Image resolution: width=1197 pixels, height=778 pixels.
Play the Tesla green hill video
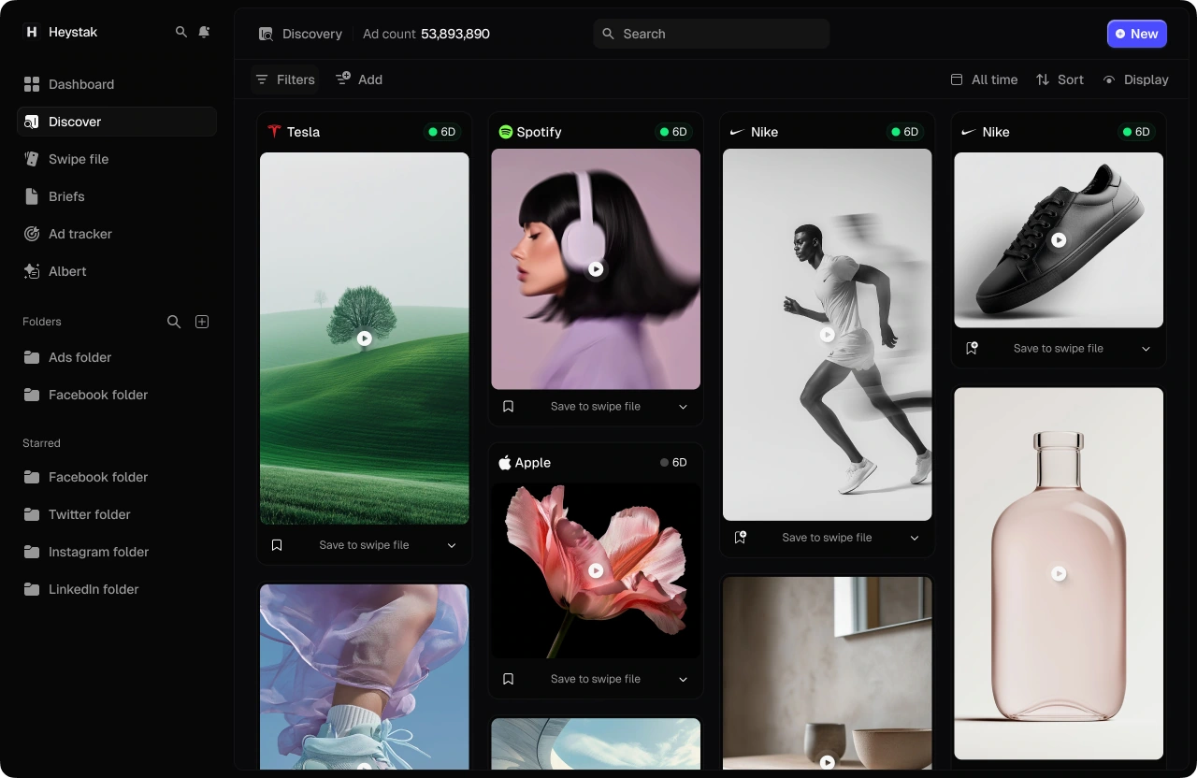tap(365, 339)
